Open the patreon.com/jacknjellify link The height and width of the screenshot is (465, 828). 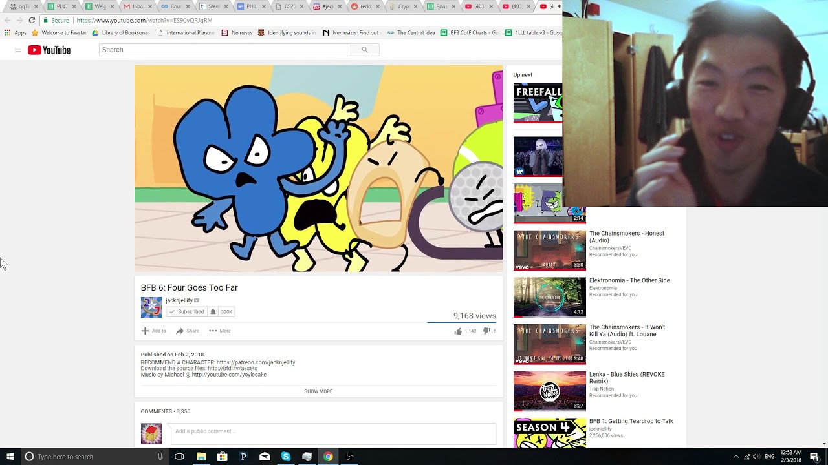click(256, 362)
